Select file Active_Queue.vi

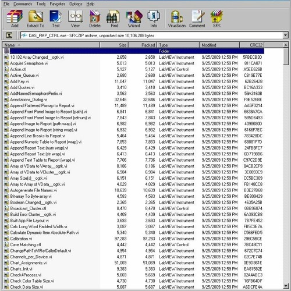(x=24, y=75)
